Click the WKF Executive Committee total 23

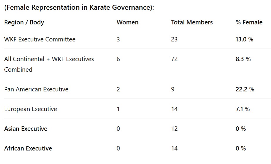point(174,39)
